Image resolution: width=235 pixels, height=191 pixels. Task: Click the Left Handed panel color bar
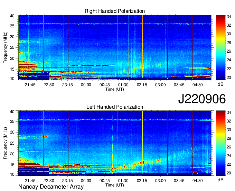tap(220, 143)
